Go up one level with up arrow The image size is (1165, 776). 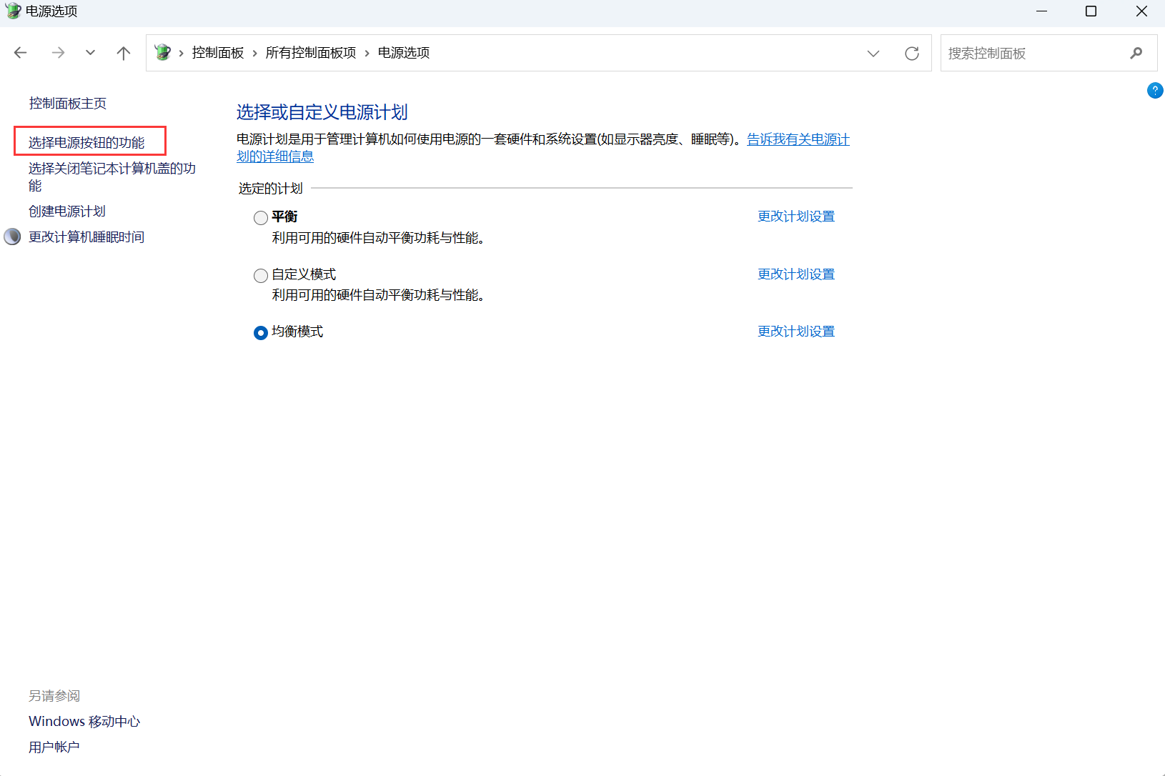(x=124, y=53)
